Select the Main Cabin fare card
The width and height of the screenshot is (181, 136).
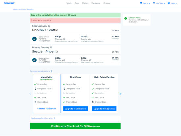coord(46,93)
